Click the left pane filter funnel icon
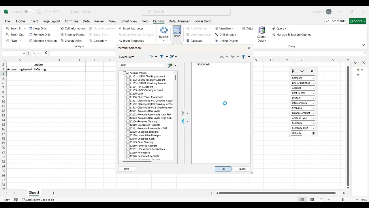The height and width of the screenshot is (208, 369). click(162, 57)
